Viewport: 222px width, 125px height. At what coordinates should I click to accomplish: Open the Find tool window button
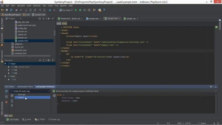[27, 119]
